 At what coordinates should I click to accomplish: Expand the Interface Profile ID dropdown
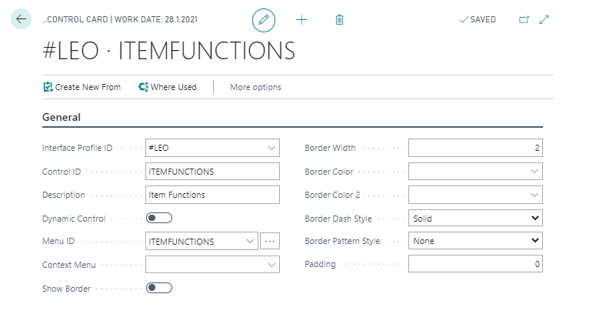(271, 149)
